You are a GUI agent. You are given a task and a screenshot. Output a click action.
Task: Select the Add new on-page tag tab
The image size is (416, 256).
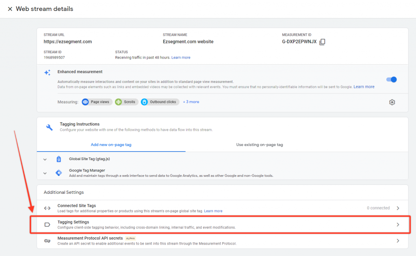point(111,145)
